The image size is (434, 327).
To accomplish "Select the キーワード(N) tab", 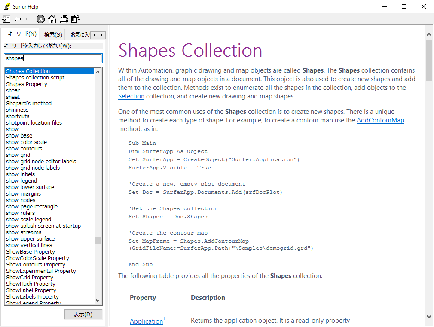I will (21, 34).
